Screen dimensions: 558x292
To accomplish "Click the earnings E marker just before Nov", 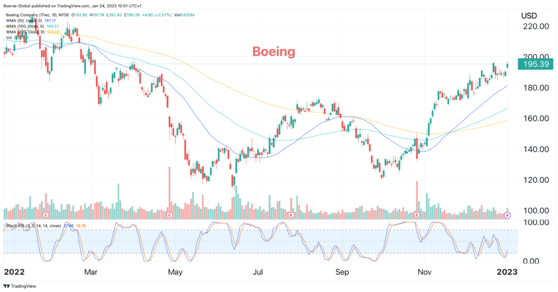I will point(417,215).
